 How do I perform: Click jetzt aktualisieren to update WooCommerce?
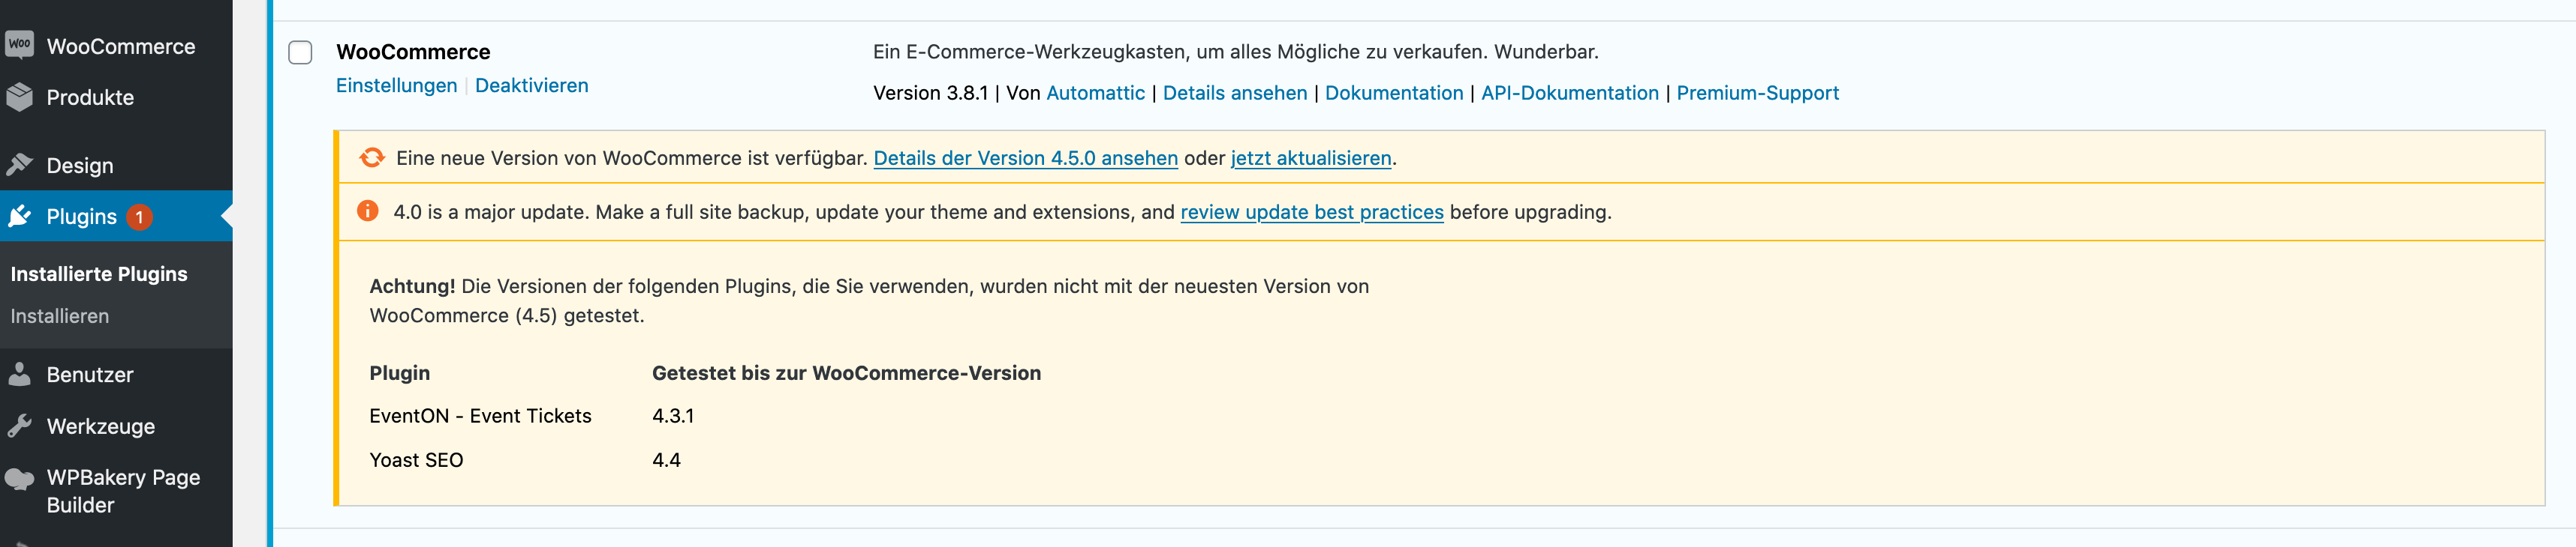tap(1310, 157)
